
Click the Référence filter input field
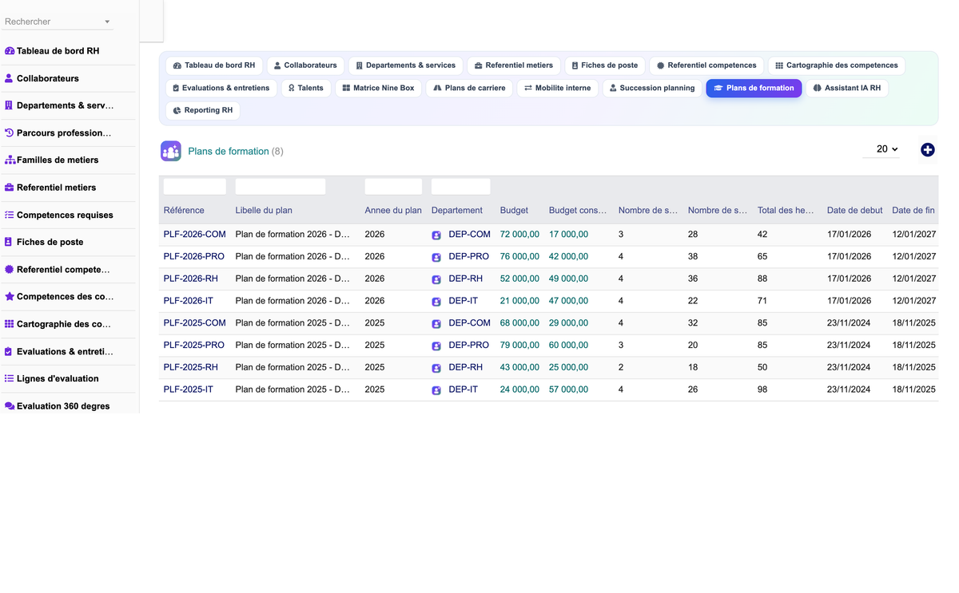click(x=195, y=187)
